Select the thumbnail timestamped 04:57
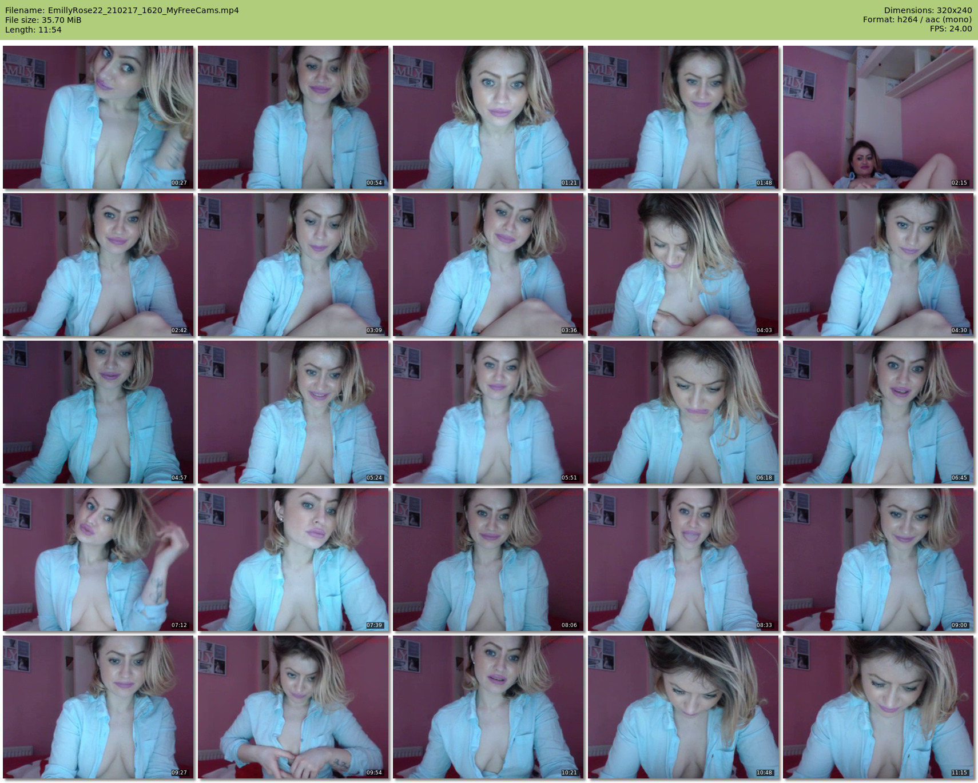 (x=98, y=412)
